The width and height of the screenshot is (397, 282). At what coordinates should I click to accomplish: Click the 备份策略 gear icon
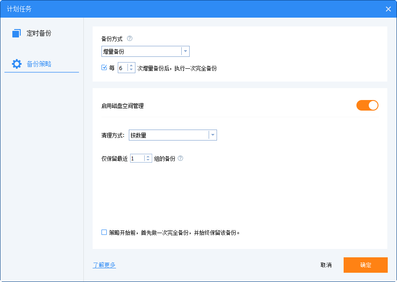click(x=17, y=64)
